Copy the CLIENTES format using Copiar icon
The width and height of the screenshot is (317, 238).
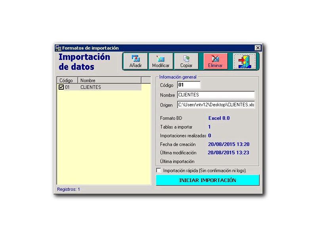186,58
